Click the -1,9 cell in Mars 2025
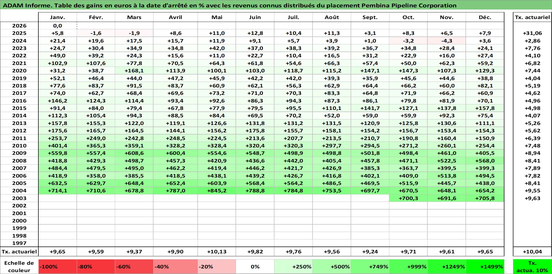 tap(134, 33)
